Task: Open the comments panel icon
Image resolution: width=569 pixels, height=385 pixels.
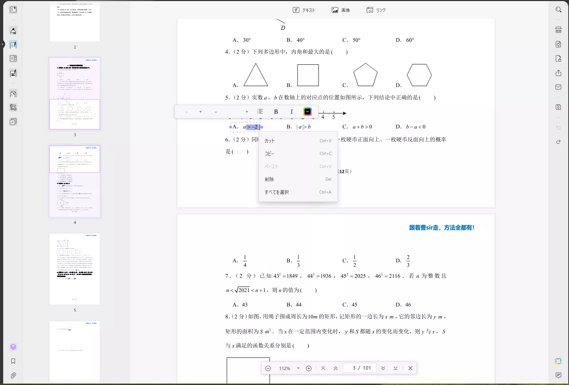Action: click(558, 375)
